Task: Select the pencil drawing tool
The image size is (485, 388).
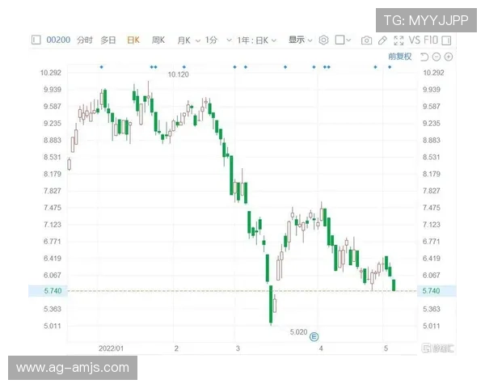Action: (x=382, y=40)
